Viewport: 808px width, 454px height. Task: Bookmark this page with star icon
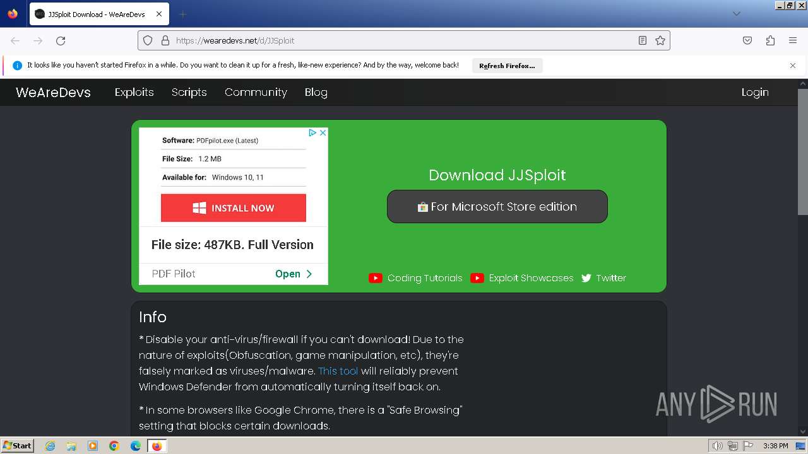point(660,40)
